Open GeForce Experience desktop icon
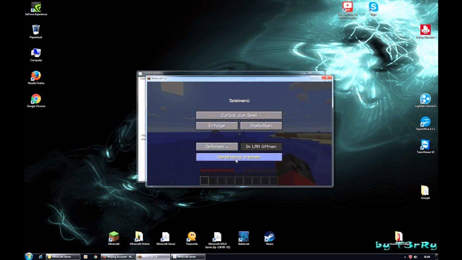 coord(36,9)
